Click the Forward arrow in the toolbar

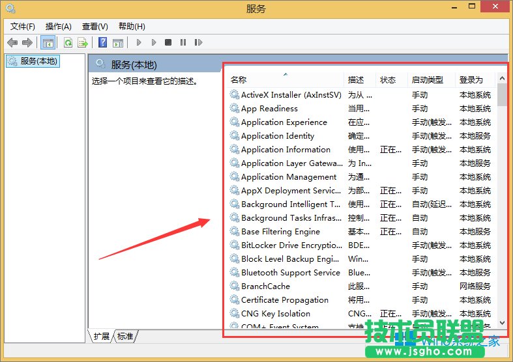coord(27,43)
